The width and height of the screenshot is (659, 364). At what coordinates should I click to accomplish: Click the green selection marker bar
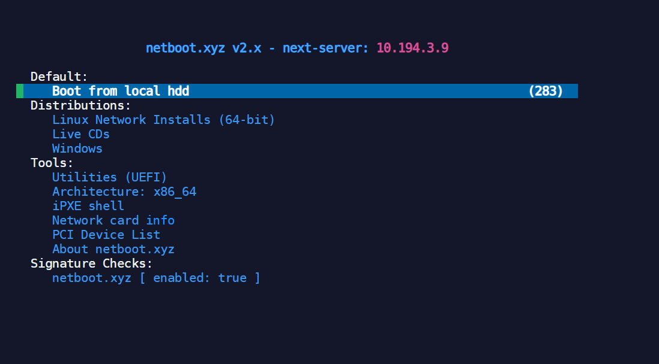point(20,91)
